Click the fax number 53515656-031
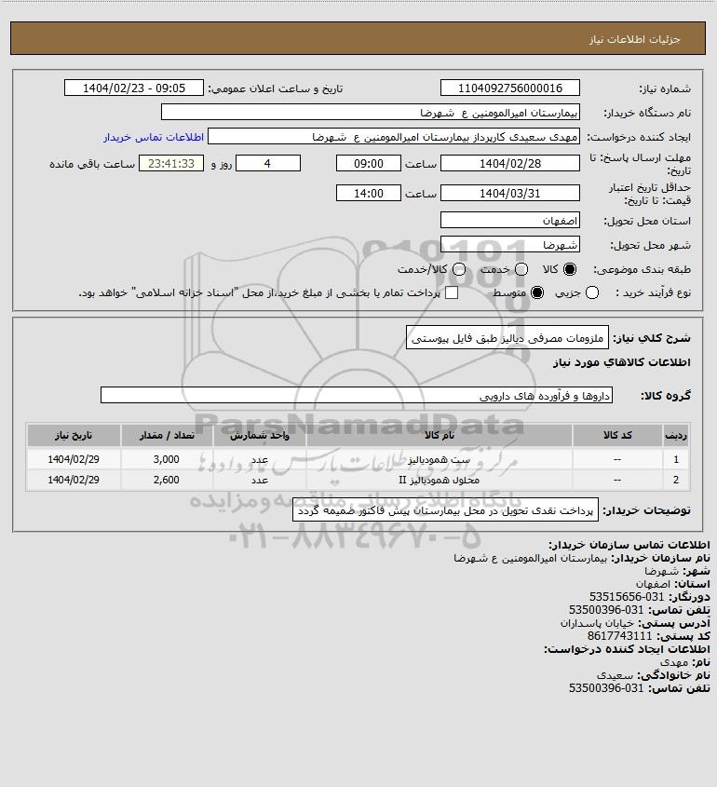 pos(626,597)
